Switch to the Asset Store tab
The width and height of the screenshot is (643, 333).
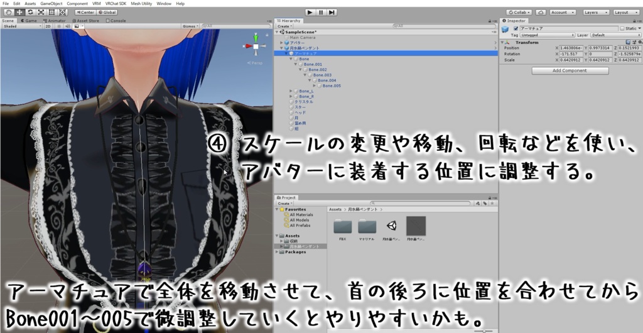coord(85,21)
